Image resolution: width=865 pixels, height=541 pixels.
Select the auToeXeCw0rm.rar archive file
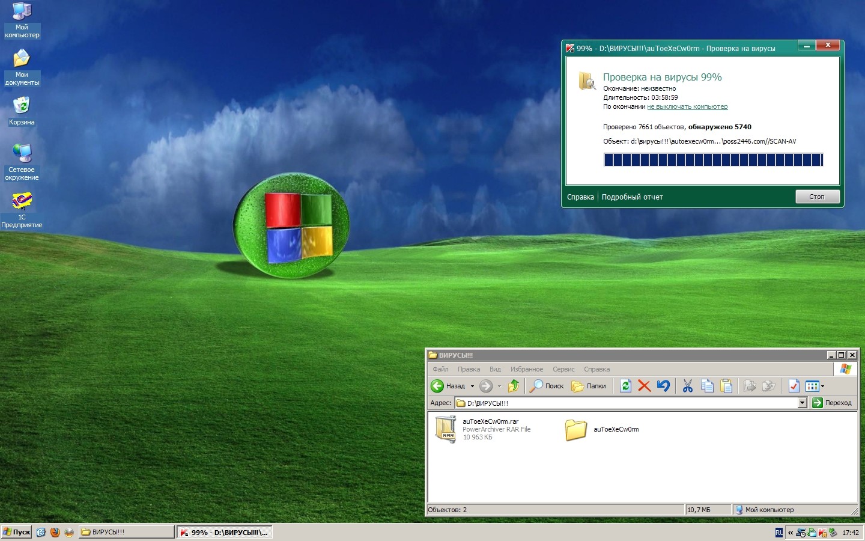(447, 429)
